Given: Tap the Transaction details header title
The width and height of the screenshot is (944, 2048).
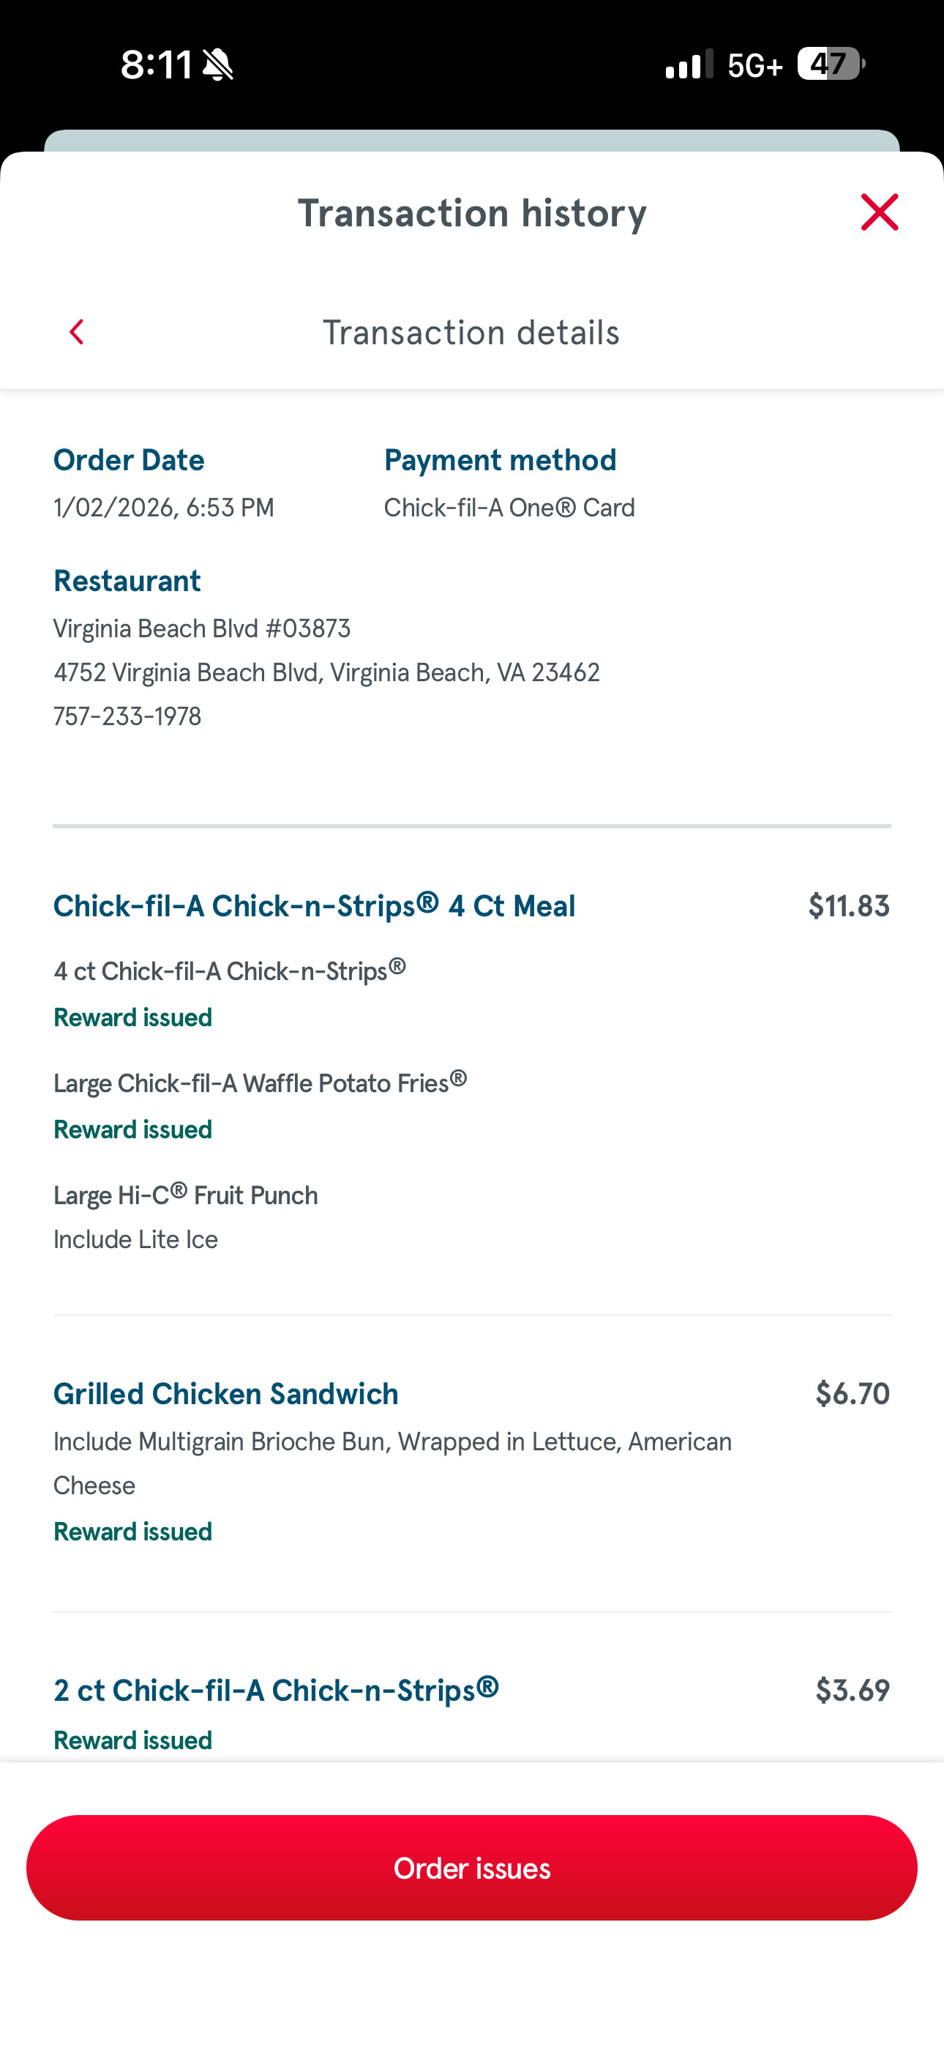Looking at the screenshot, I should tap(471, 333).
